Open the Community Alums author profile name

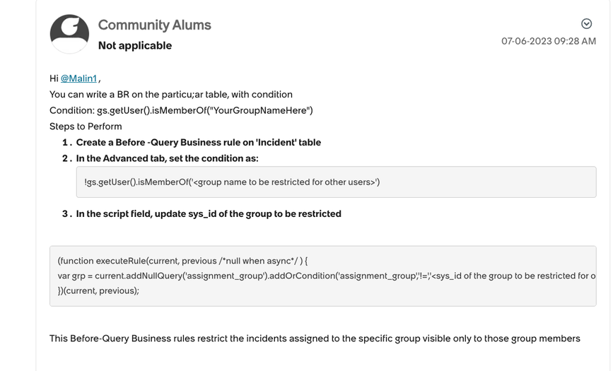click(154, 25)
